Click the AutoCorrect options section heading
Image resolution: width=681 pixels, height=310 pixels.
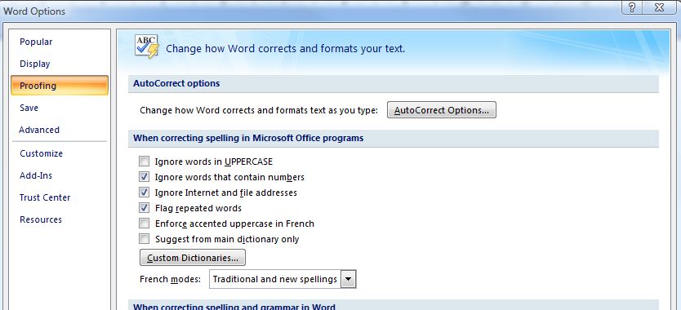coord(176,83)
